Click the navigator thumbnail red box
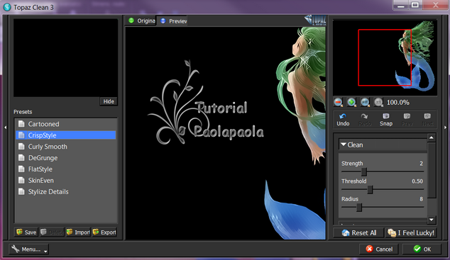450x260 pixels. click(x=385, y=57)
